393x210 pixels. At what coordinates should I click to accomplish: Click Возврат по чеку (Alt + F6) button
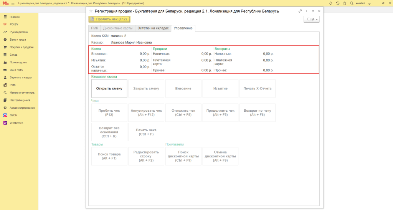[x=258, y=113]
